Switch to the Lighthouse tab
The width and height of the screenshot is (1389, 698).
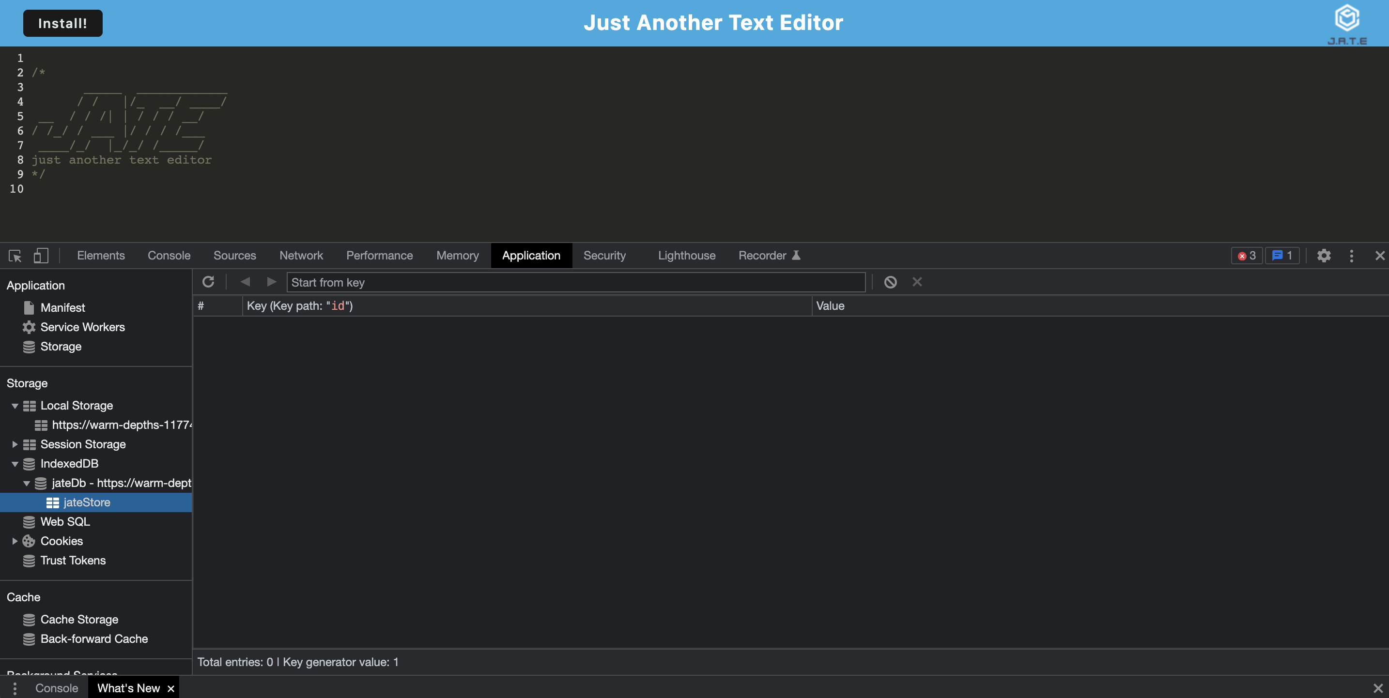[x=686, y=256]
